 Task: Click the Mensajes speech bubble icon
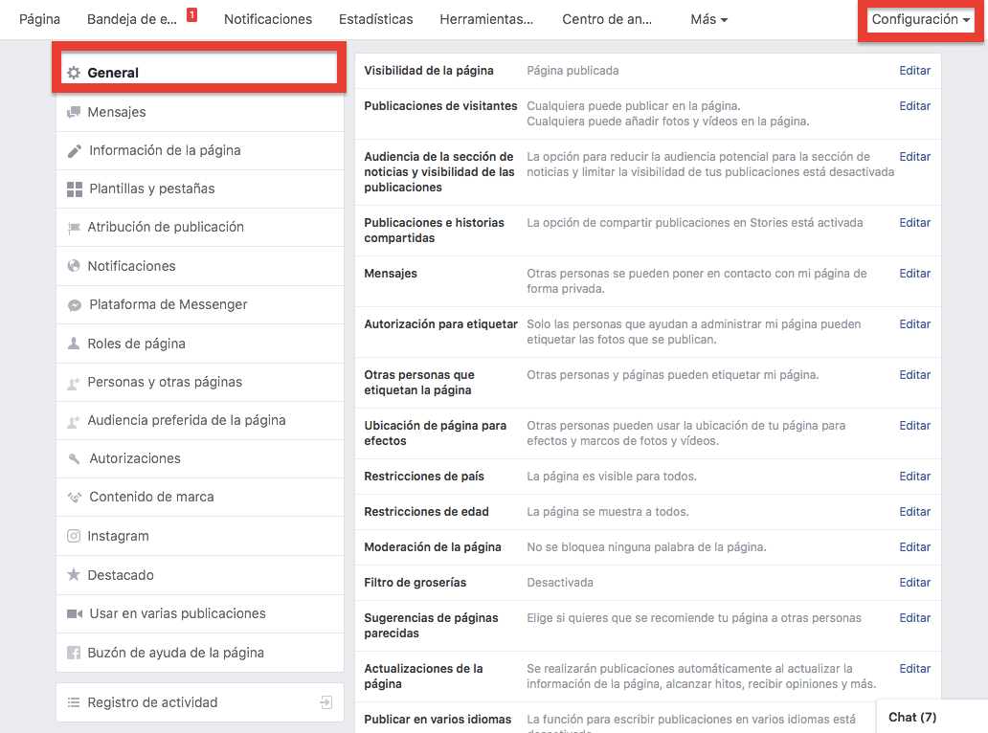[x=74, y=112]
